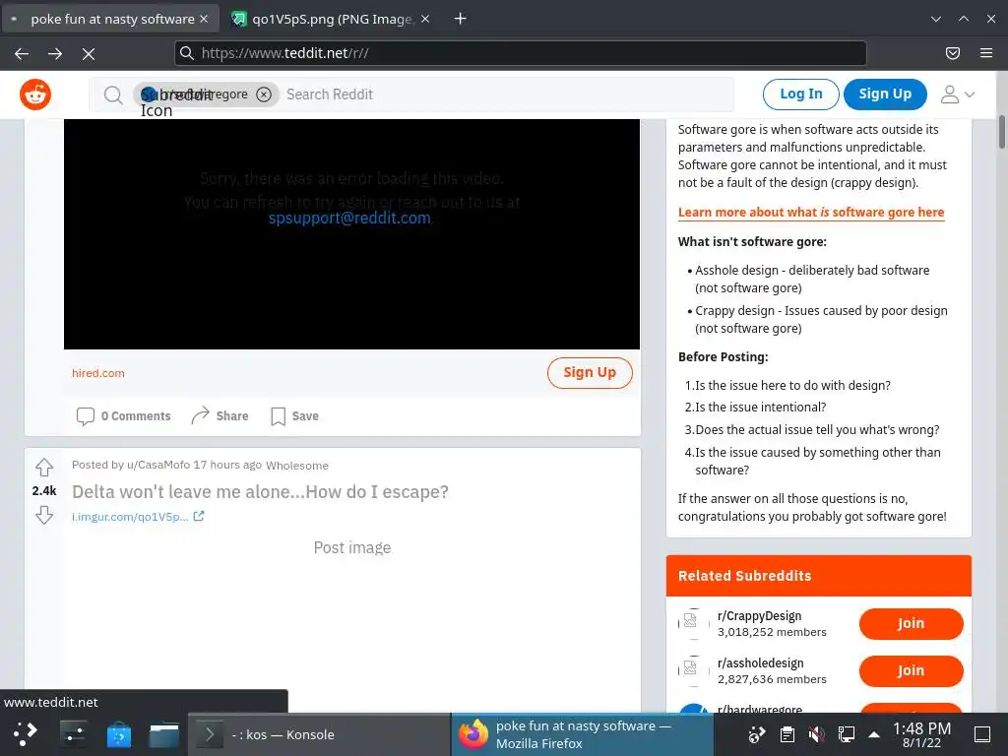Close the 'poke fun at nasty software' tab
The image size is (1008, 756).
tap(204, 19)
